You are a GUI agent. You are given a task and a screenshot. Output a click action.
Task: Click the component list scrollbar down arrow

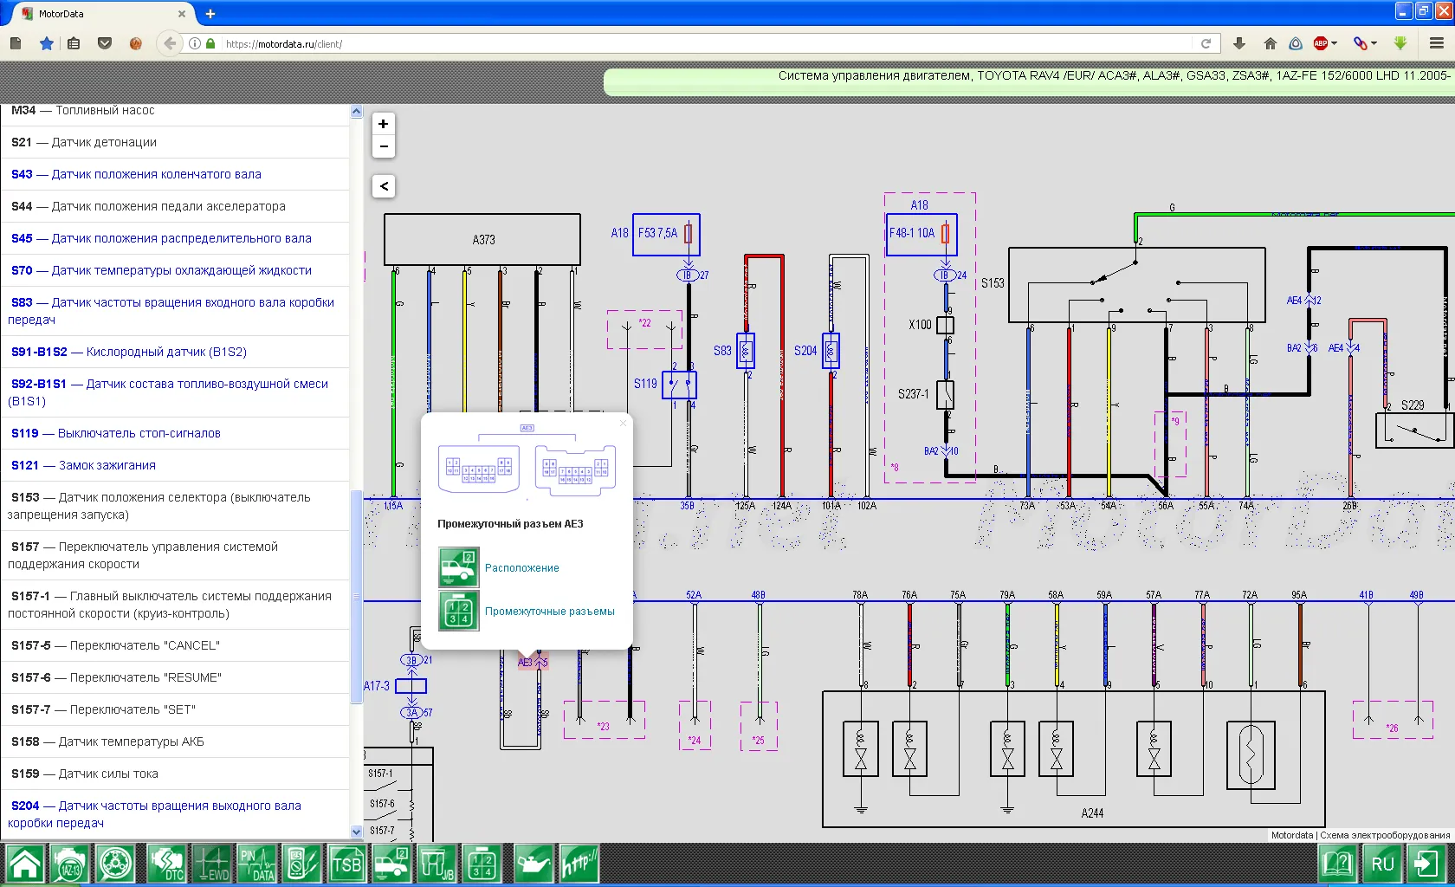356,832
